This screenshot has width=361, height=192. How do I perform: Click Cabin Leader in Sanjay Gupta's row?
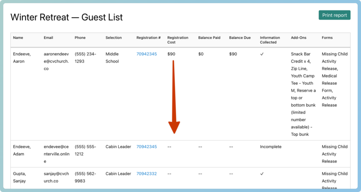coord(118,174)
